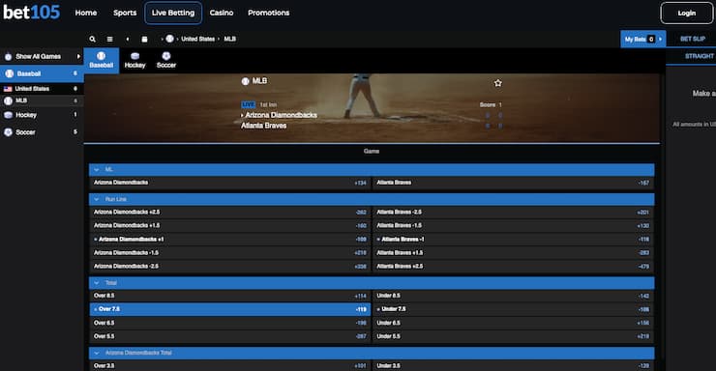
Task: Open the hamburger list menu icon
Action: pos(109,40)
